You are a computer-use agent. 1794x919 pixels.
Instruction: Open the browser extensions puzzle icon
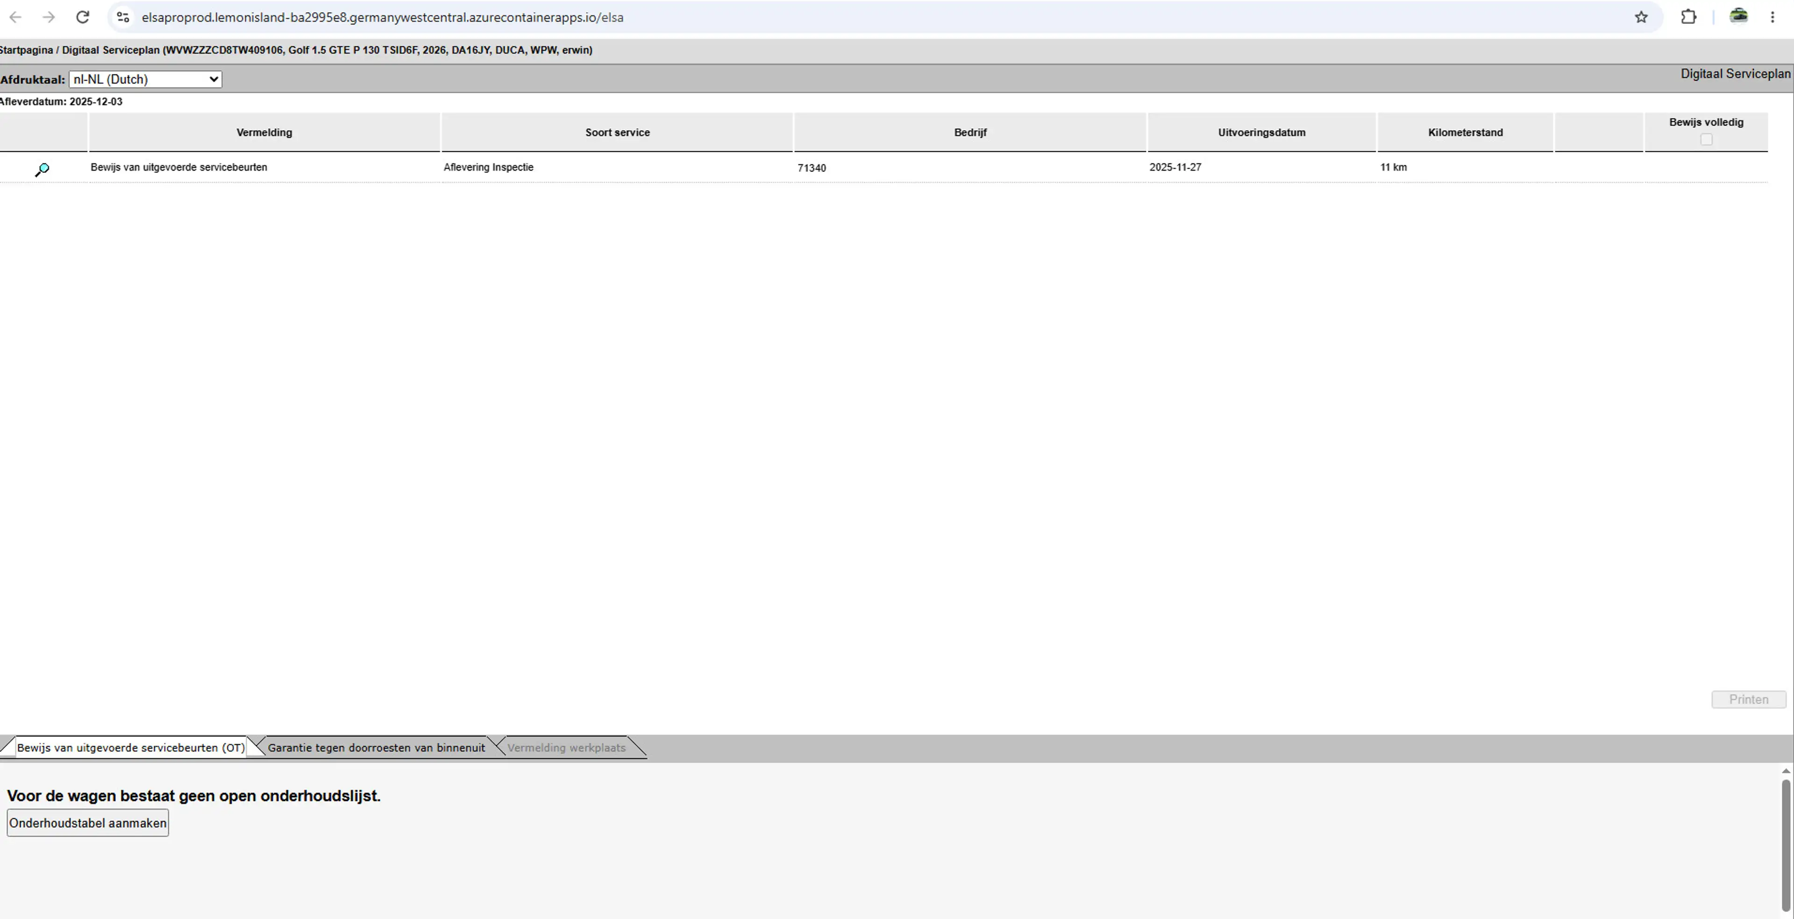click(x=1688, y=17)
